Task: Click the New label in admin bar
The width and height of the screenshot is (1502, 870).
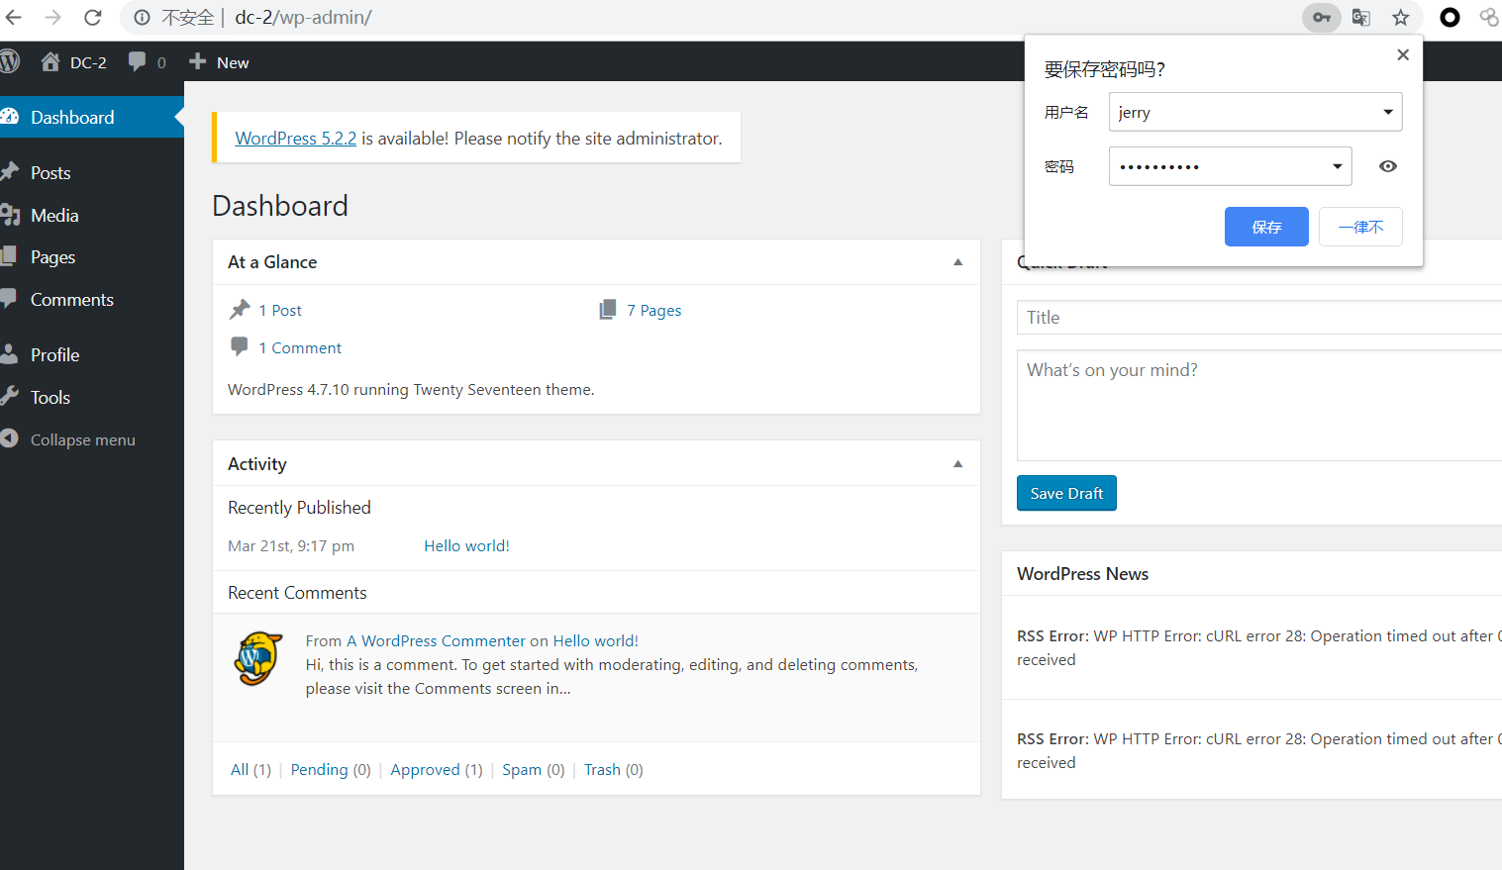Action: click(233, 62)
